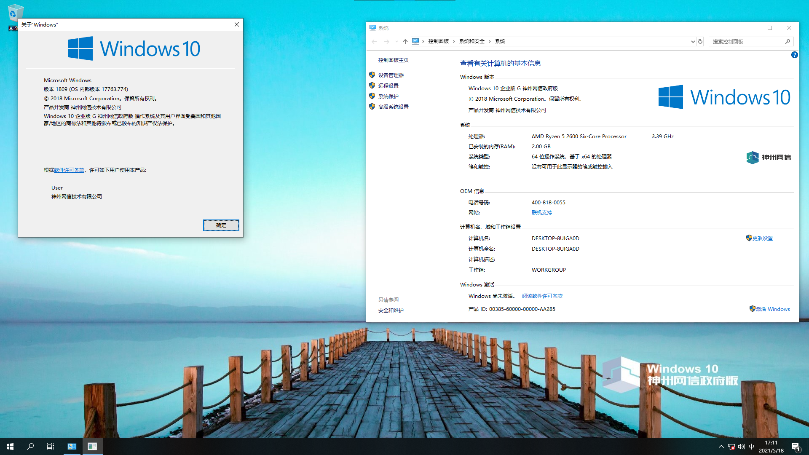Open Action Center notifications icon

pyautogui.click(x=796, y=447)
